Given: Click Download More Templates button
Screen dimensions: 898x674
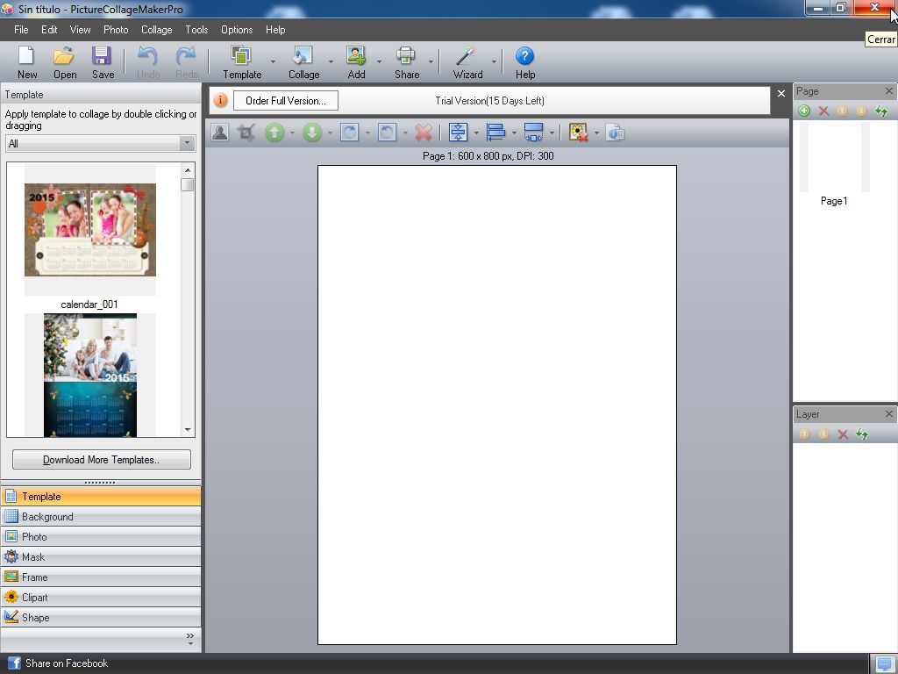Looking at the screenshot, I should (101, 460).
